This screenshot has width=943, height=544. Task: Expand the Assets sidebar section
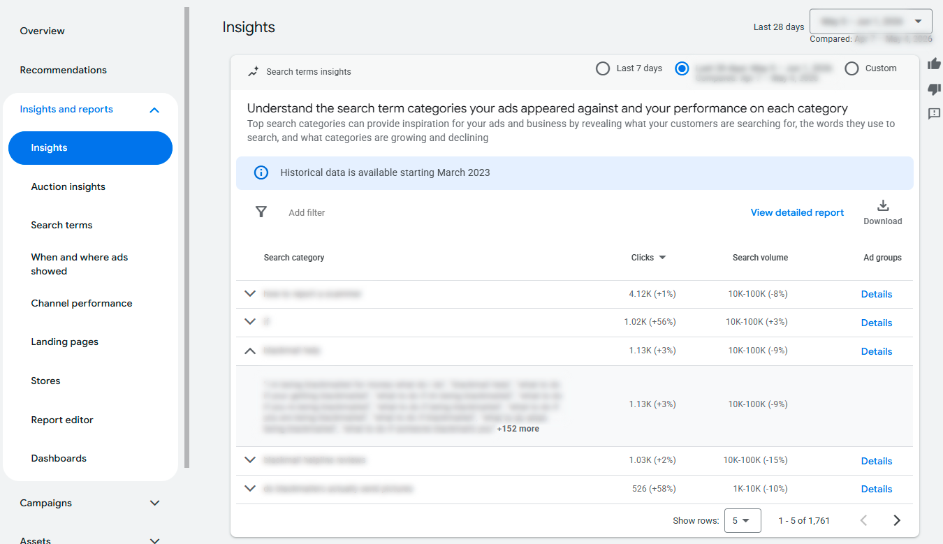(x=155, y=540)
